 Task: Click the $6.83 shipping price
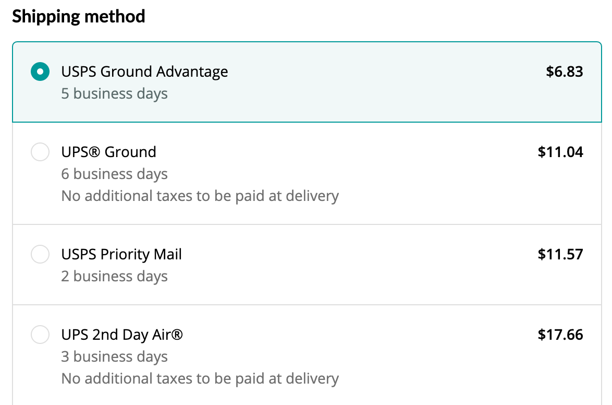coord(564,72)
